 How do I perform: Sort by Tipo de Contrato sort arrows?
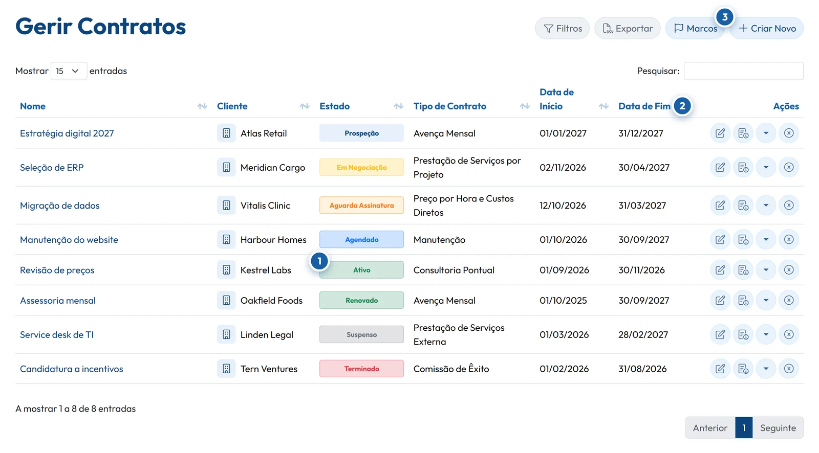[x=525, y=106]
